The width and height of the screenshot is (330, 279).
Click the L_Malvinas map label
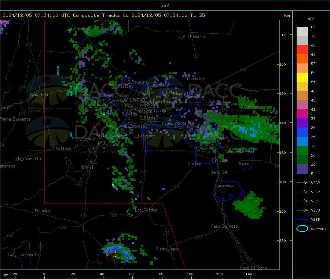[x=144, y=136]
